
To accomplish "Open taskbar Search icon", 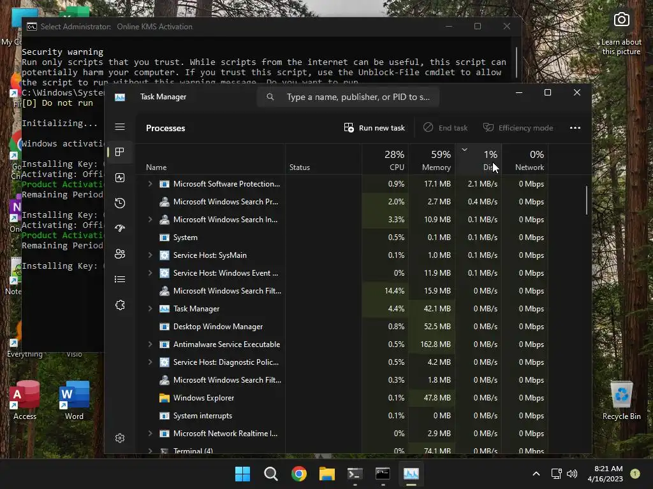I will tap(270, 474).
